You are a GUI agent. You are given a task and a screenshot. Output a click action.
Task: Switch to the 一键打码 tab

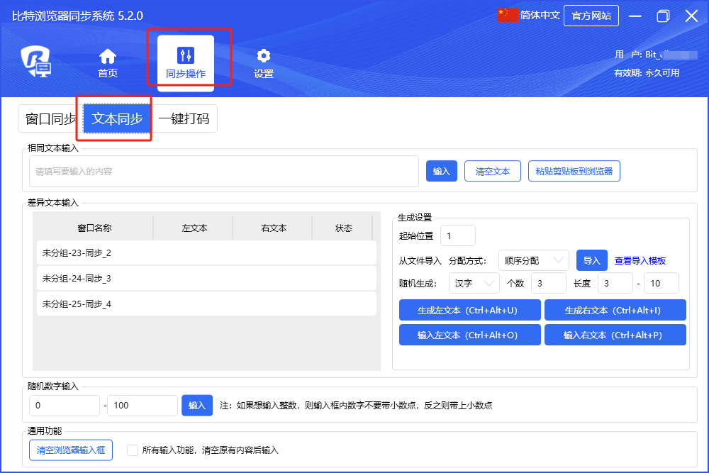point(184,118)
